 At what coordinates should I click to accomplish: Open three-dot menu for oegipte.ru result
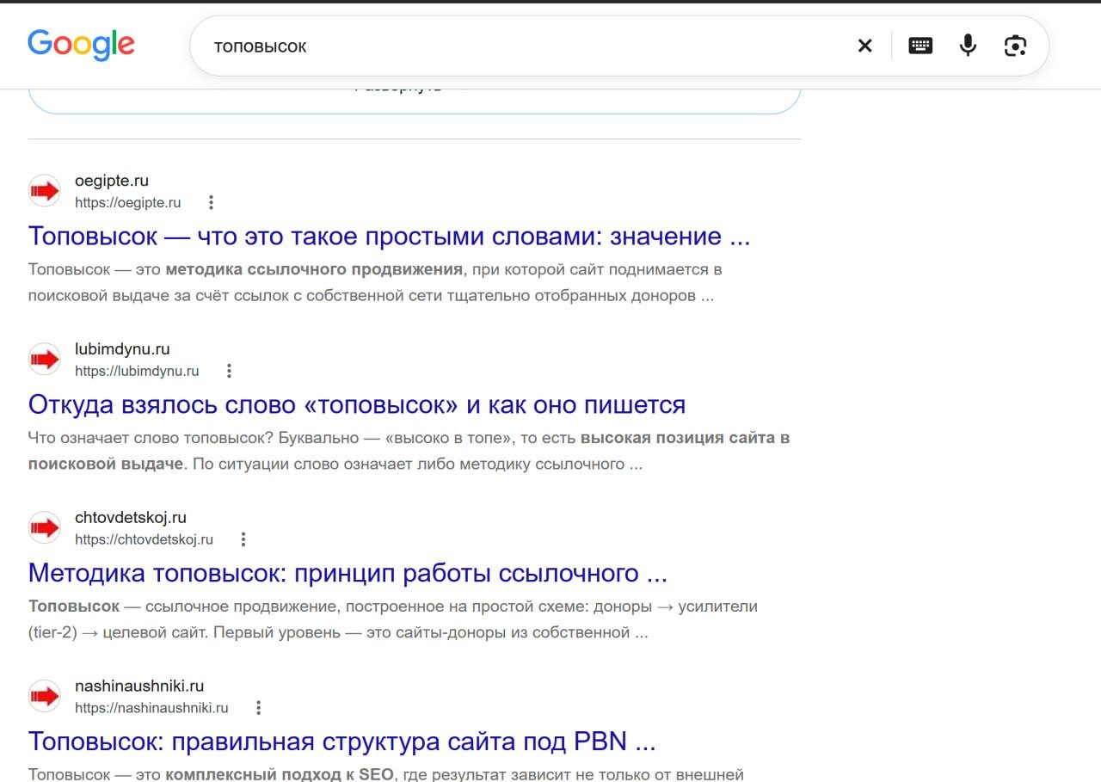211,203
